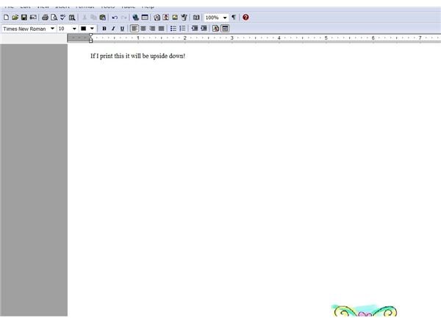The width and height of the screenshot is (441, 318).
Task: Justify the paragraph text
Action: click(x=162, y=29)
